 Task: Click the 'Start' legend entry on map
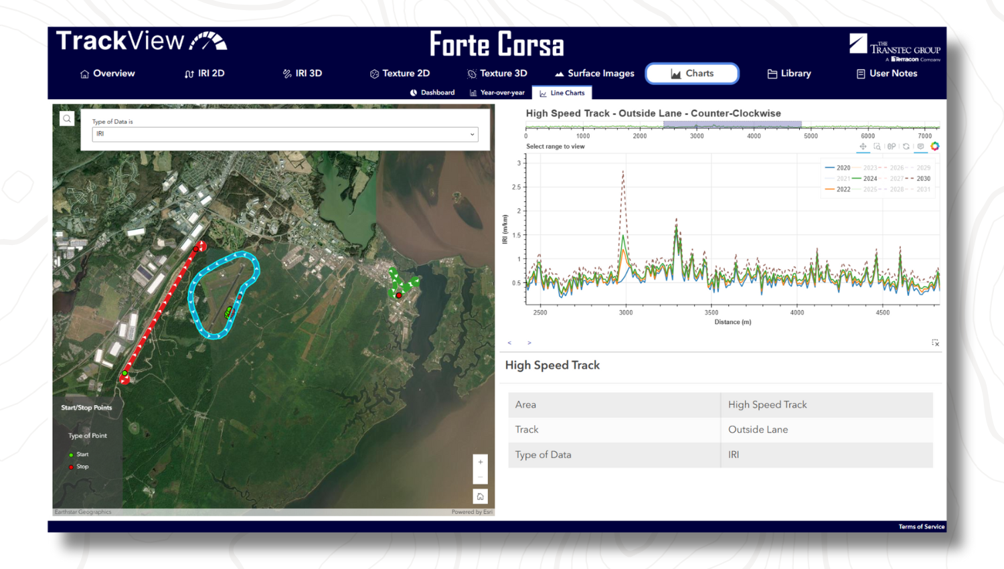pos(79,455)
